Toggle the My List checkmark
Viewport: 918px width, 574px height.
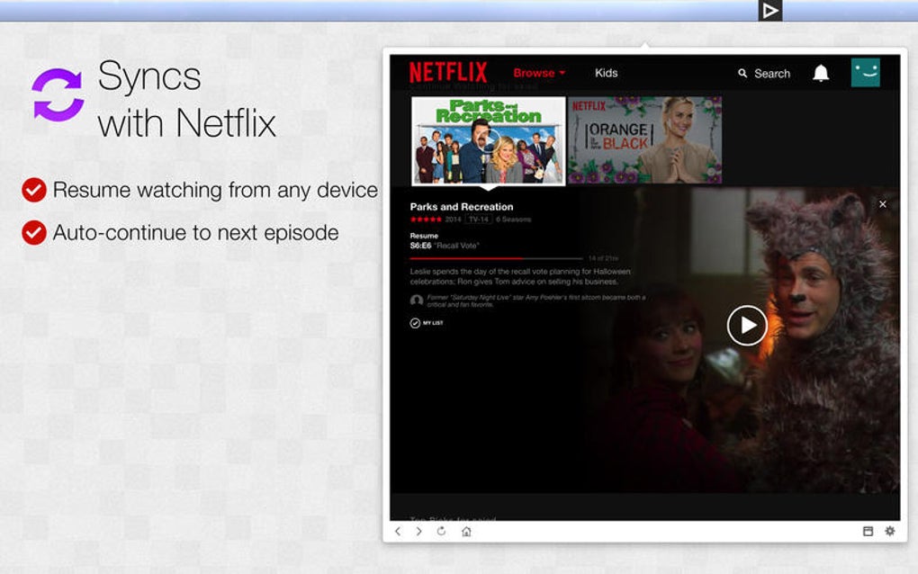(x=415, y=323)
